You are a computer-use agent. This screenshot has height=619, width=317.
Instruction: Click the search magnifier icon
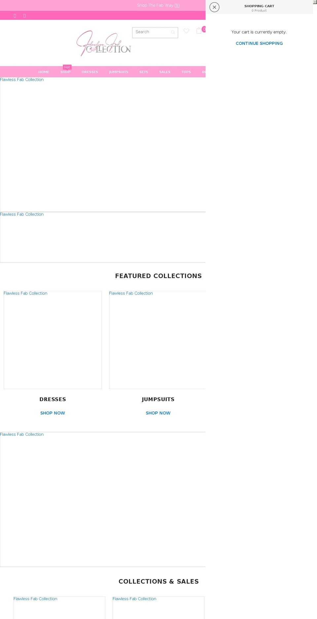[173, 32]
